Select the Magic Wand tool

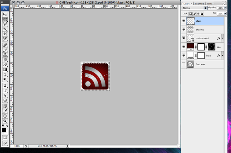coord(5,29)
